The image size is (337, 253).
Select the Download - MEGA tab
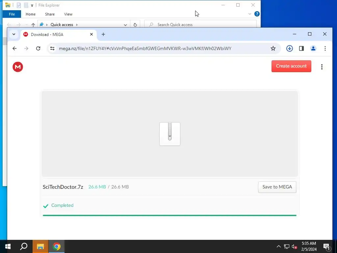pos(58,34)
